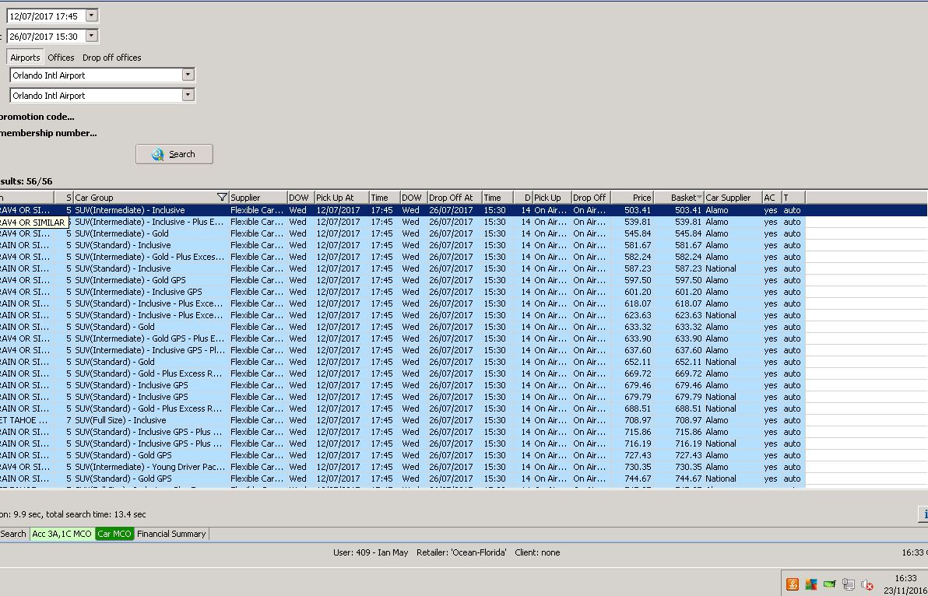This screenshot has width=928, height=596.
Task: Click the sort arrow on the Basket column
Action: (x=700, y=198)
